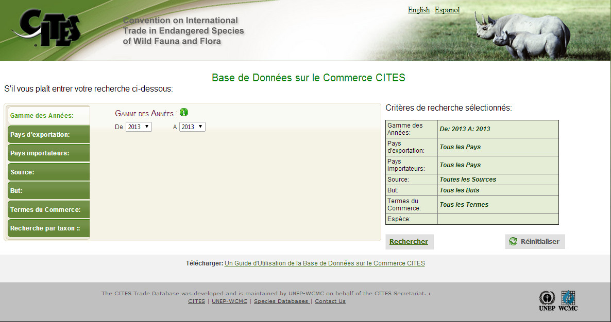Click 'Tous les Buts' criteria value
Image resolution: width=611 pixels, height=322 pixels.
click(460, 190)
